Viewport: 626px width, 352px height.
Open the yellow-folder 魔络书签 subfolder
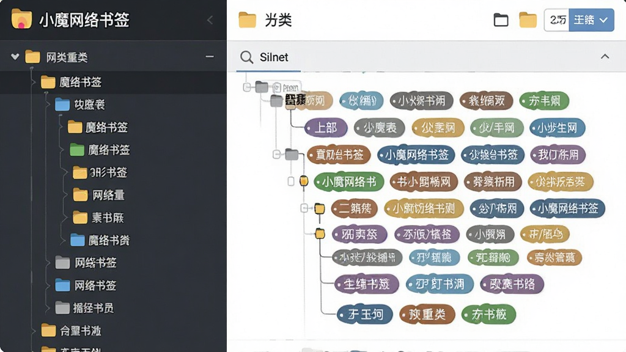(98, 127)
